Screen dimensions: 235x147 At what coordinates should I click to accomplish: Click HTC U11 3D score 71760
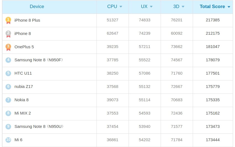(177, 73)
